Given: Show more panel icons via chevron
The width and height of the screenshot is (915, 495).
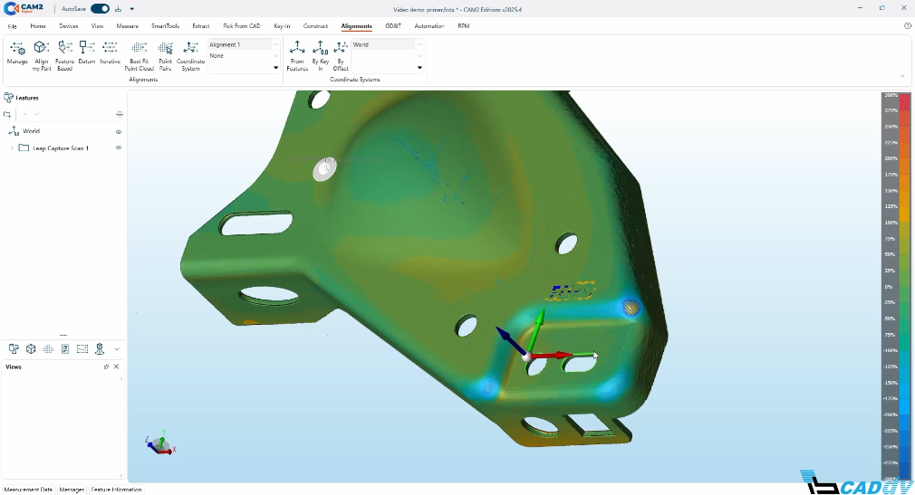Looking at the screenshot, I should pos(117,349).
